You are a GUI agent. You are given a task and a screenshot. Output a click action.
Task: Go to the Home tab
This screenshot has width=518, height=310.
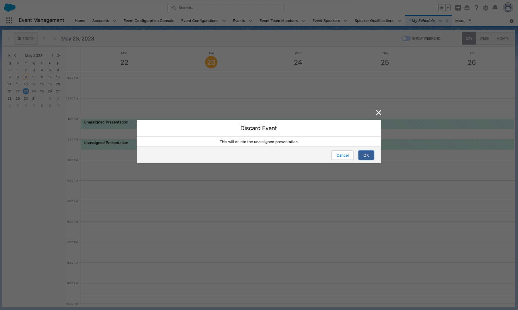80,21
